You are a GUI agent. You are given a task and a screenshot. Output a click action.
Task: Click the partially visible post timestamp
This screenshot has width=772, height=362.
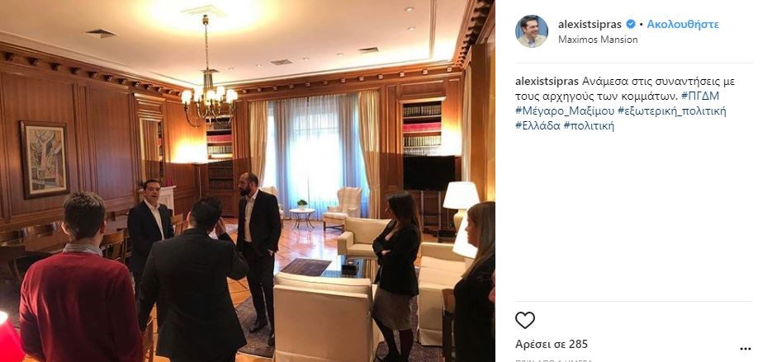[553, 360]
